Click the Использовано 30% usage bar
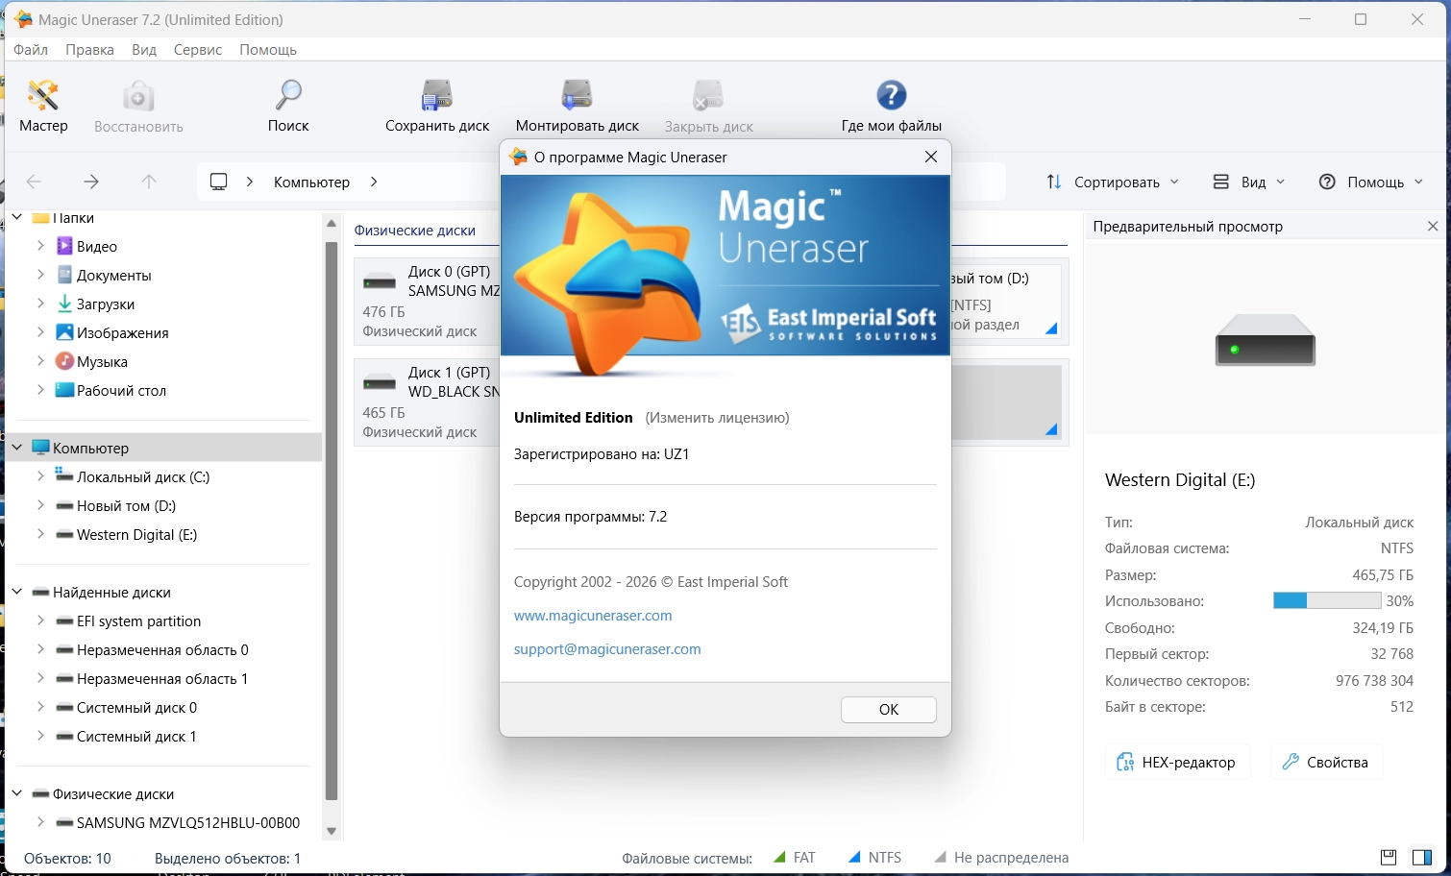This screenshot has height=876, width=1451. (x=1327, y=601)
